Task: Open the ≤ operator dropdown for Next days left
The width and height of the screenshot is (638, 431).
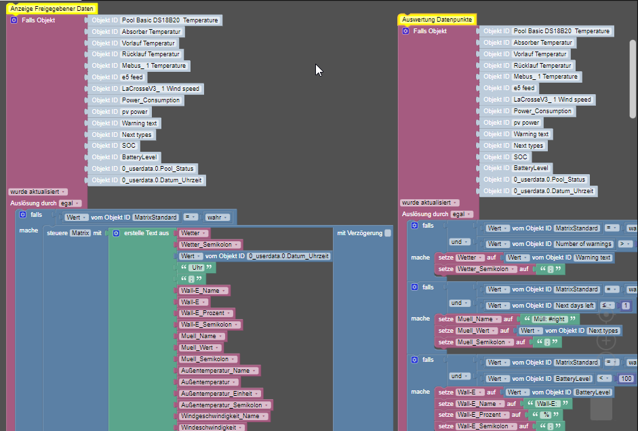Action: pos(607,306)
